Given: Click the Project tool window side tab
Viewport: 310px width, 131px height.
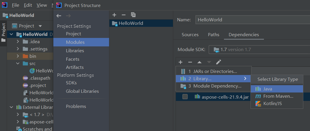Looking at the screenshot, I should click(3, 33).
